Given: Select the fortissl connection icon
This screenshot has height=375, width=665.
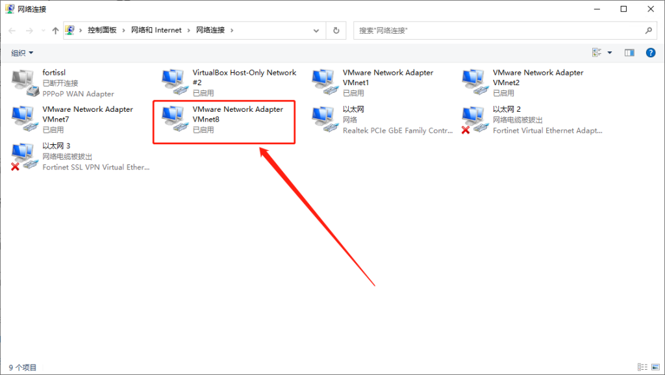Looking at the screenshot, I should 25,83.
